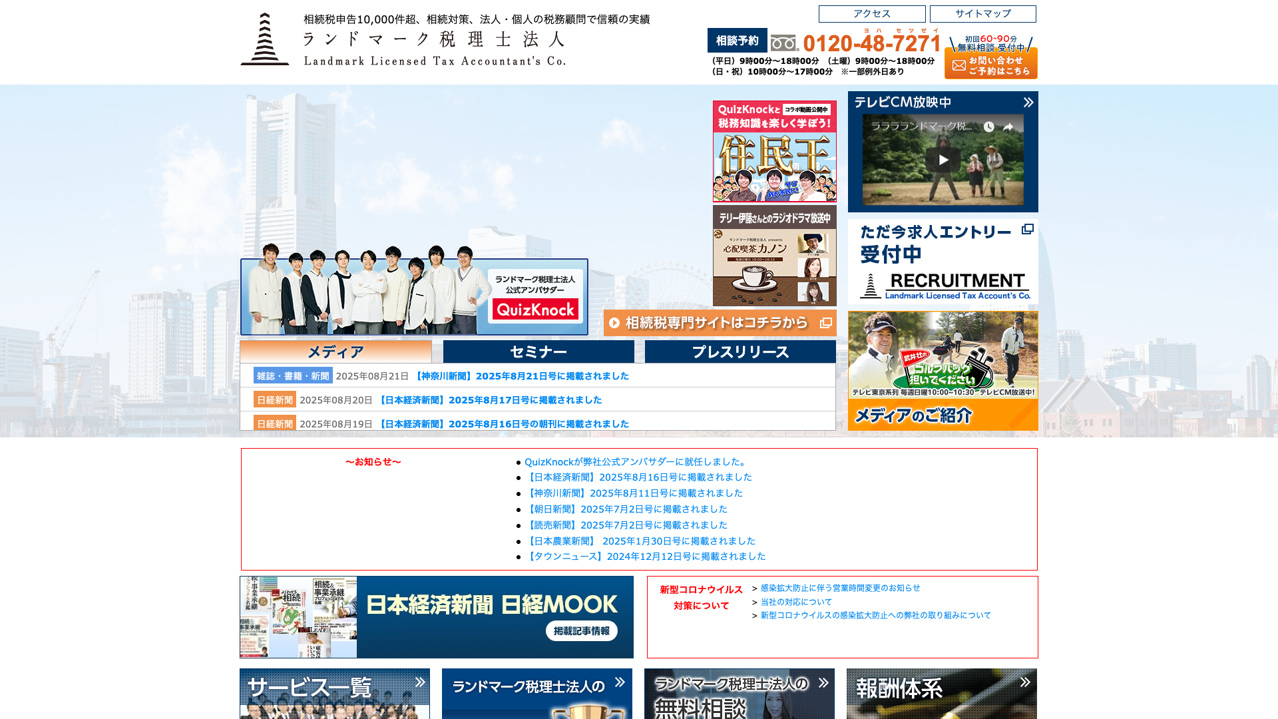The image size is (1278, 719).
Task: Switch to the プレスリリース tab
Action: coord(740,352)
